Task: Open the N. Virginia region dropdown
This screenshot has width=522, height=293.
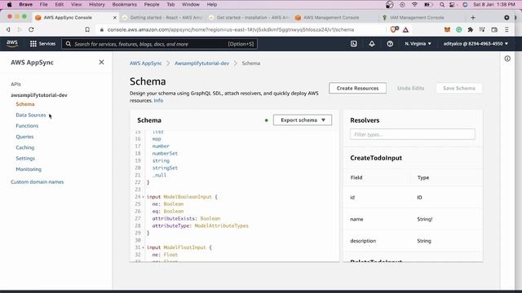Action: click(x=418, y=43)
